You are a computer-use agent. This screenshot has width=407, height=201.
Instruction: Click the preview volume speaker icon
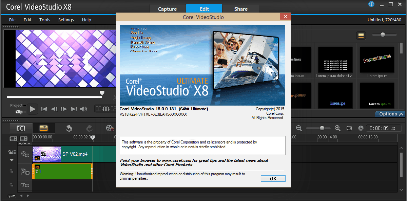click(83, 109)
